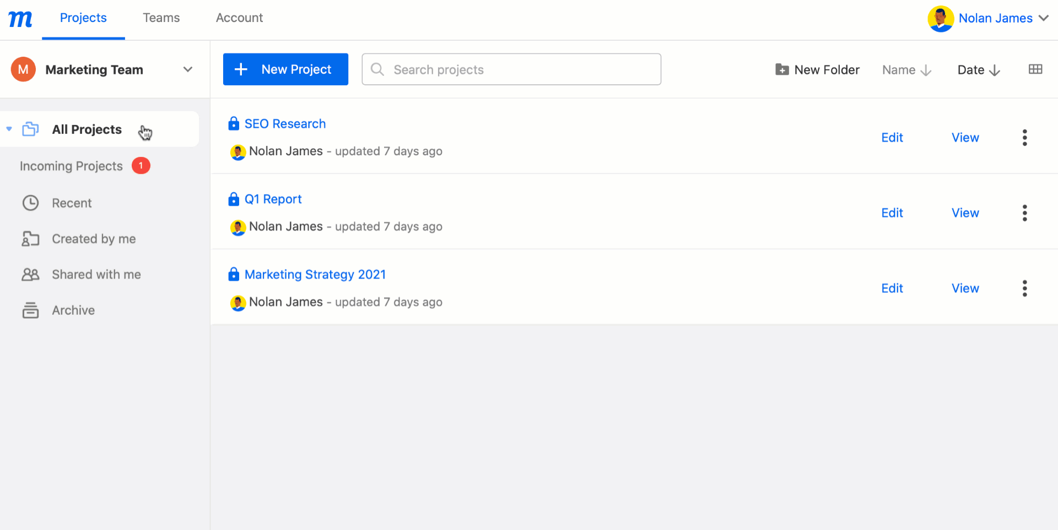
Task: Open grid view layout icon
Action: click(1035, 69)
